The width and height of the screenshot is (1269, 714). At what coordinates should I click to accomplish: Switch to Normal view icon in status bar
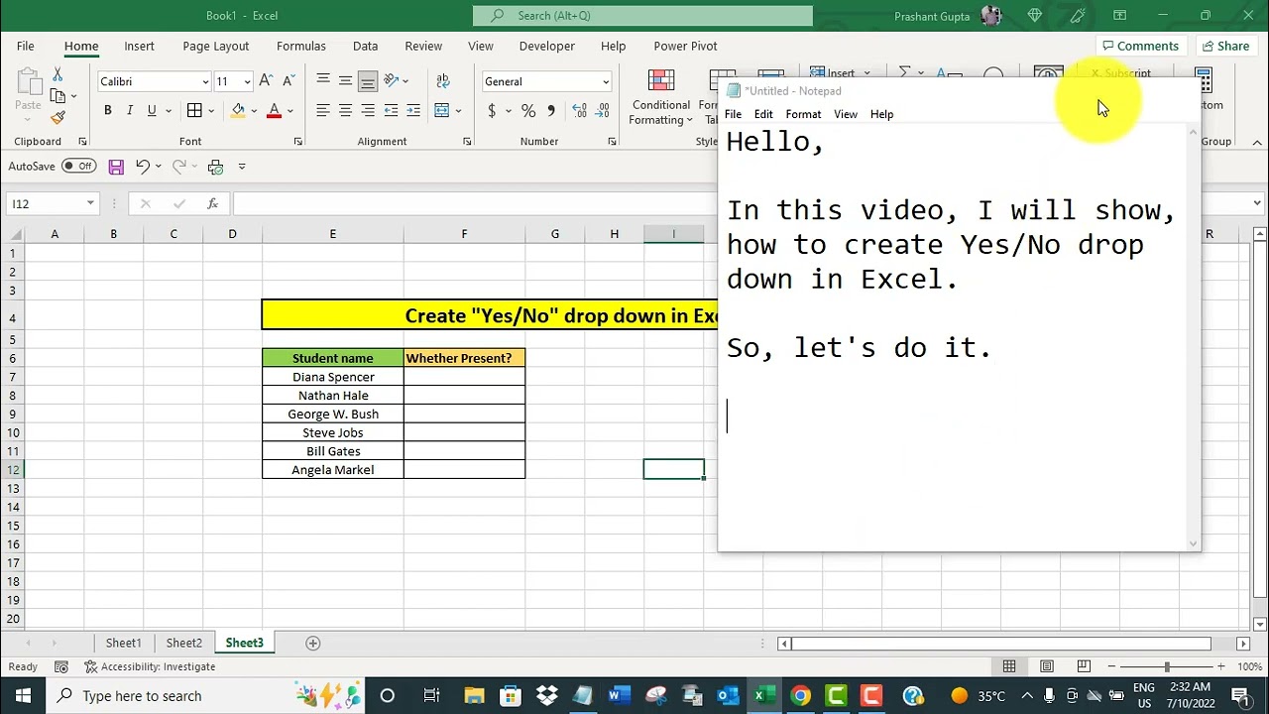pyautogui.click(x=1008, y=666)
